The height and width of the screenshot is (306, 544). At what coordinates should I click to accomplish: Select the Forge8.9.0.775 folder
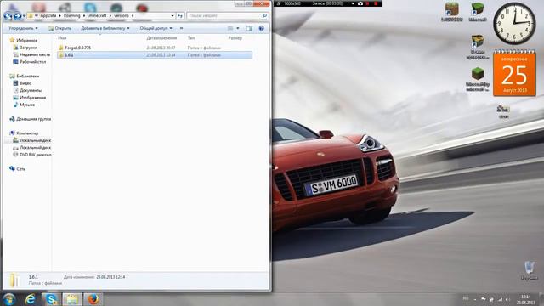[77, 48]
